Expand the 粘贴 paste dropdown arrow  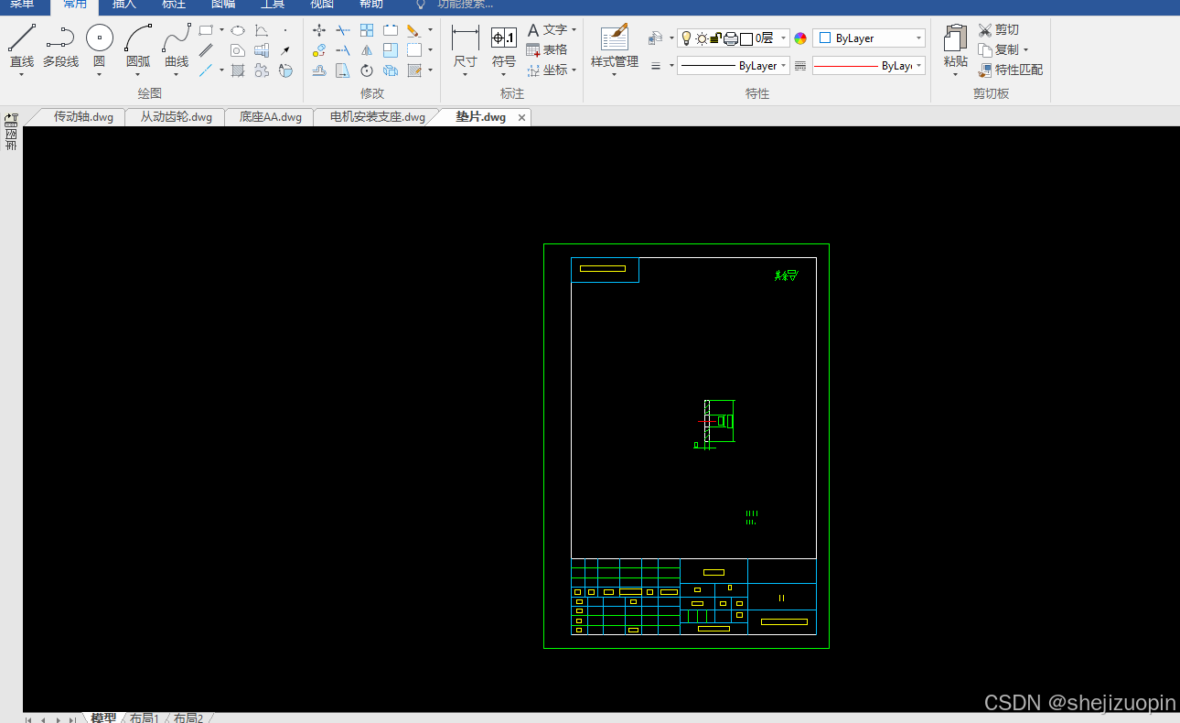955,74
